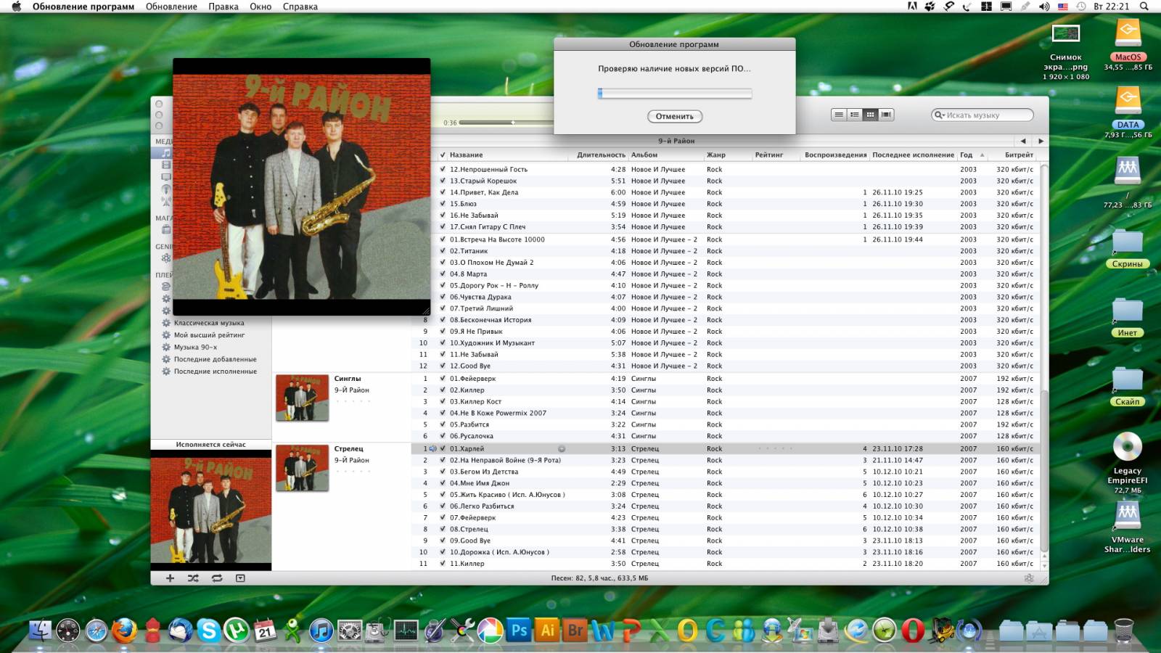This screenshot has height=653, width=1161.
Task: Click the Искать музыку search field
Action: coord(982,115)
